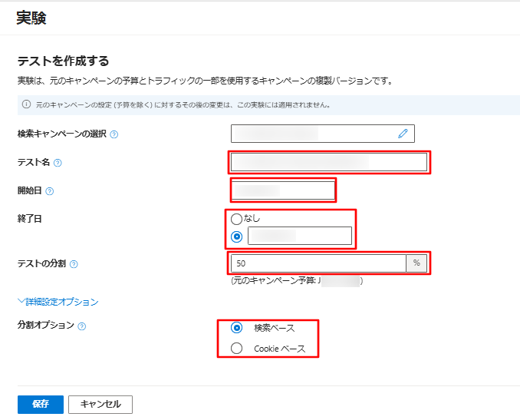Open the 検索キャンペーンの選択 campaign field
This screenshot has height=420, width=520.
click(314, 134)
